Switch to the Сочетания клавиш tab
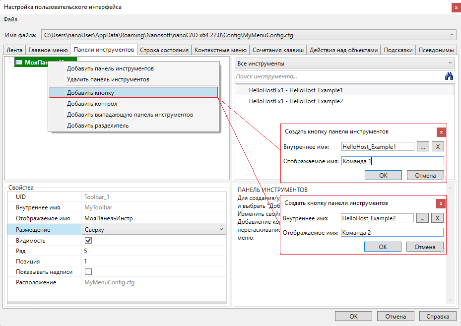Image resolution: width=461 pixels, height=326 pixels. pyautogui.click(x=278, y=50)
